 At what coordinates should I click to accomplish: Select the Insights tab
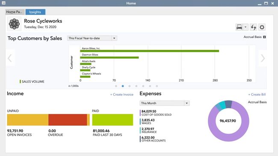point(35,12)
